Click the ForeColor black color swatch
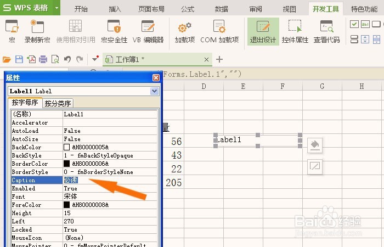384x247 pixels. point(66,205)
